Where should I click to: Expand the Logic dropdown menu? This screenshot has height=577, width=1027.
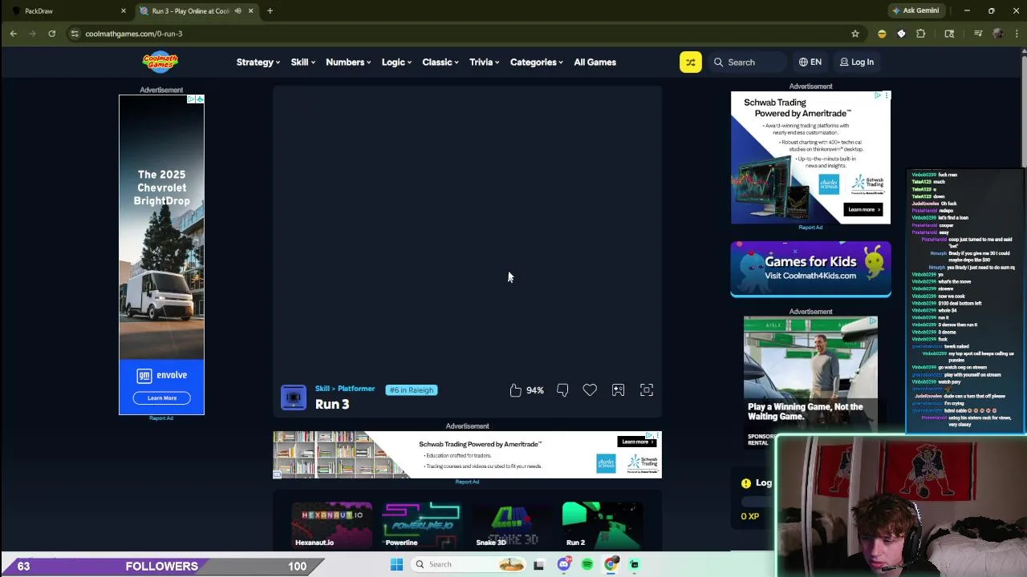click(396, 62)
